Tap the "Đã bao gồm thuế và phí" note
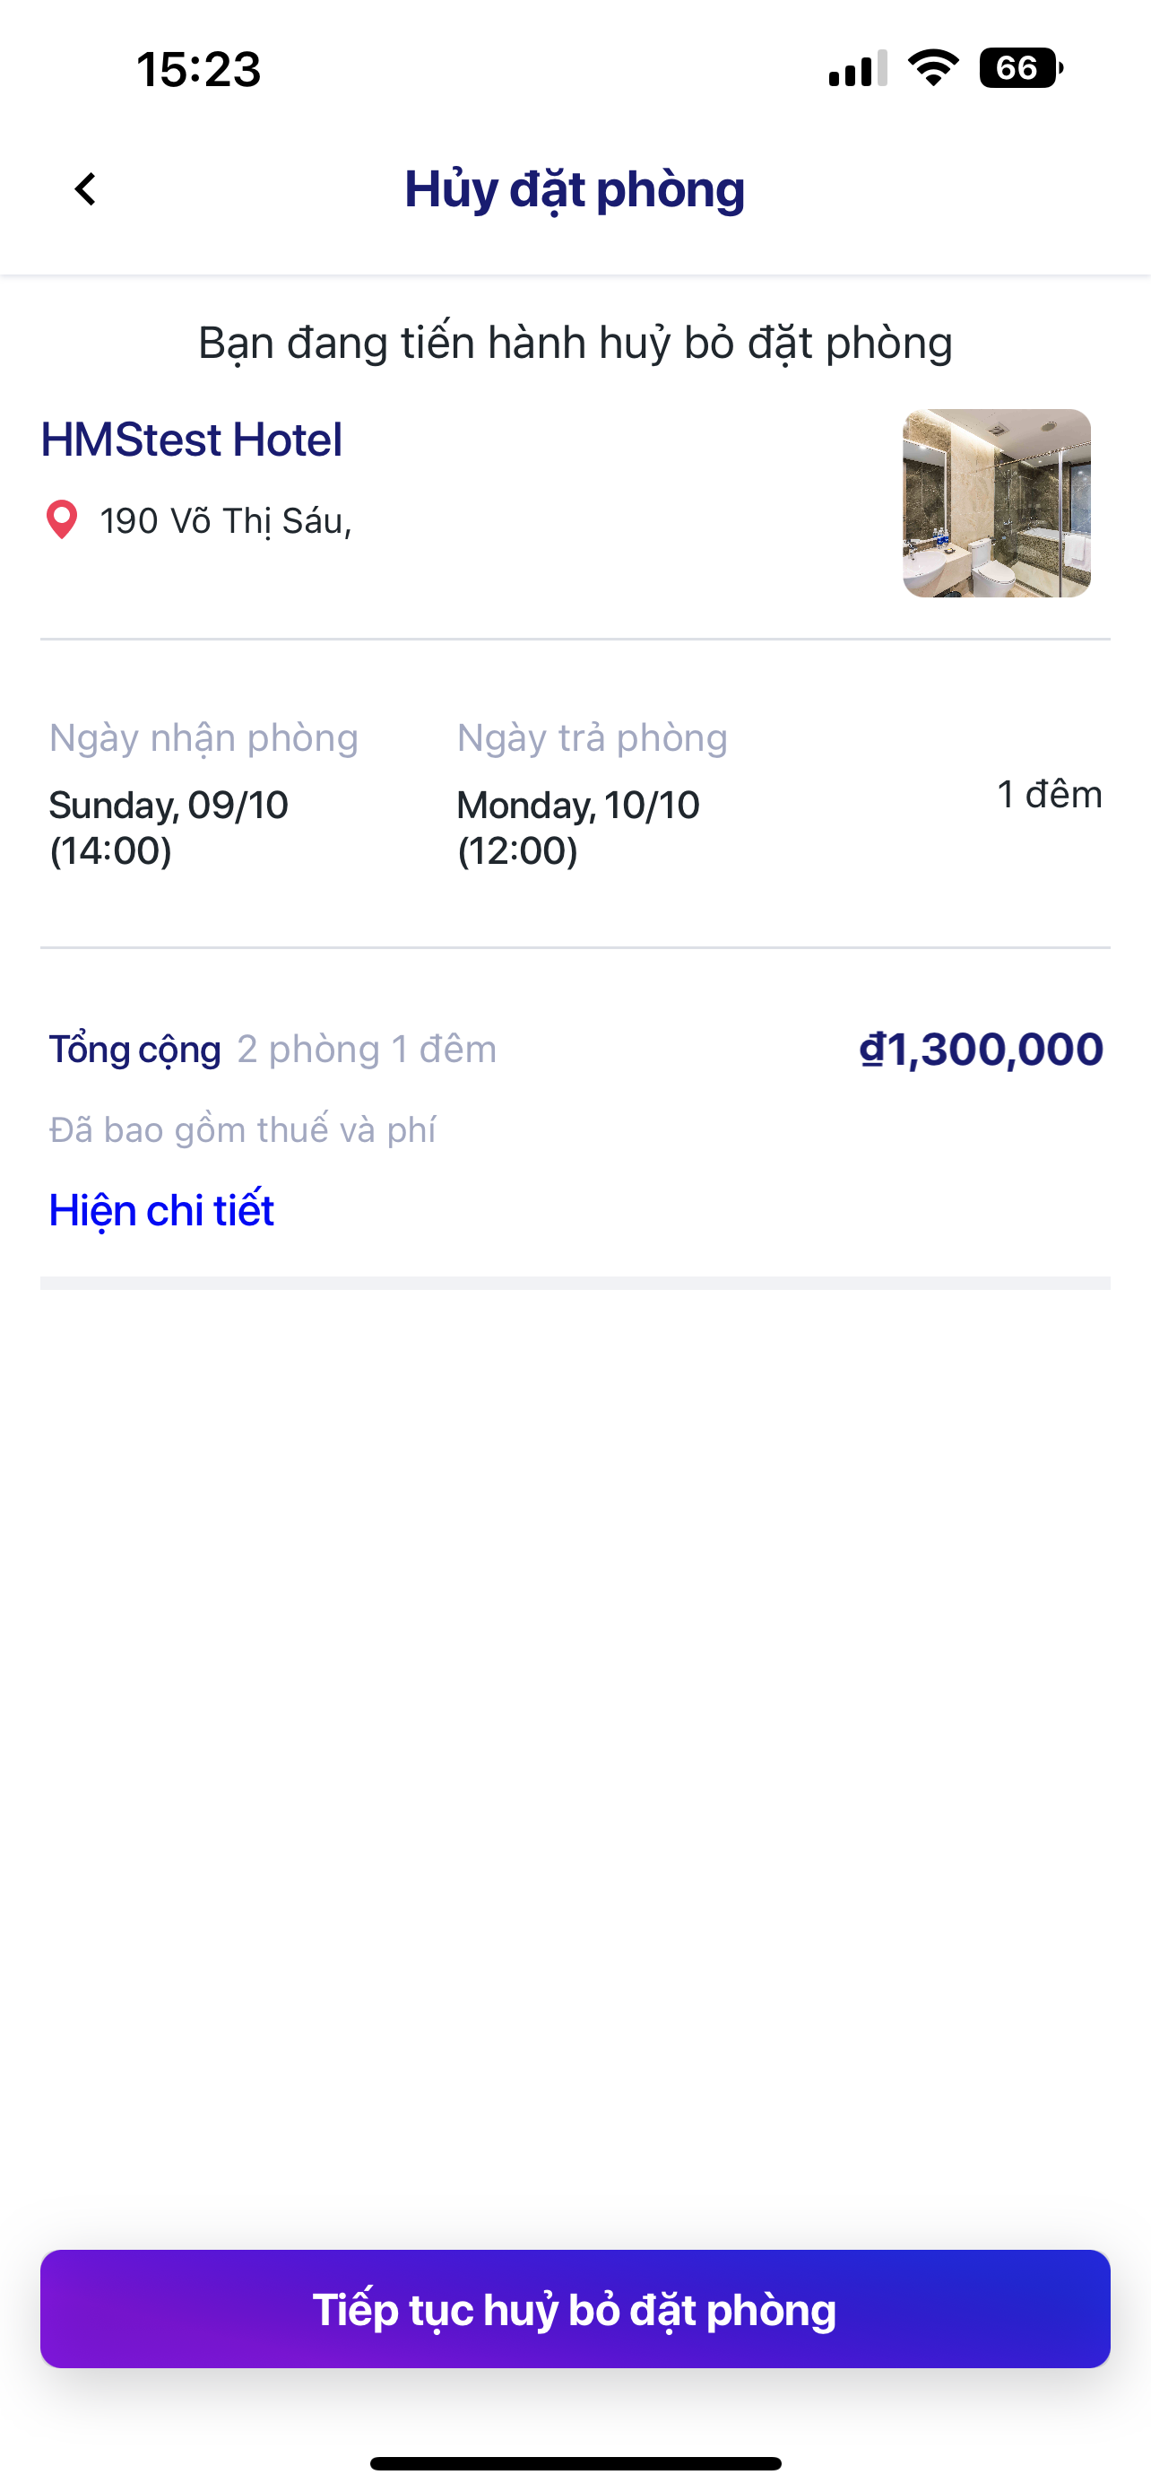Viewport: 1151px width, 2492px height. coord(243,1130)
